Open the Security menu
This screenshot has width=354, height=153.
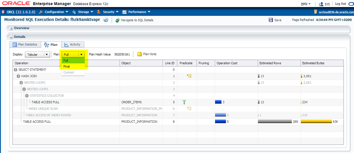(111, 12)
